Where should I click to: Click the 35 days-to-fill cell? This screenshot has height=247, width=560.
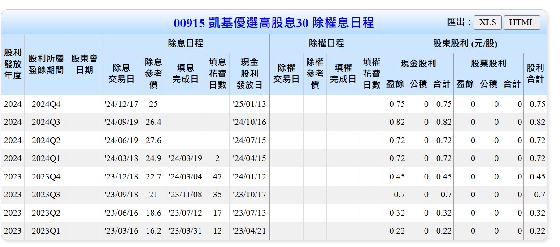pyautogui.click(x=217, y=195)
